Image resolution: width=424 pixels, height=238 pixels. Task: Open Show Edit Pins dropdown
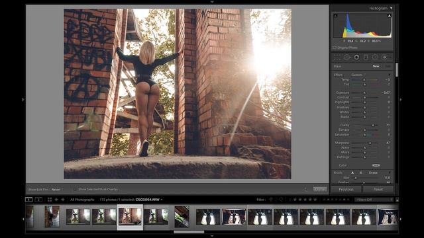point(58,190)
